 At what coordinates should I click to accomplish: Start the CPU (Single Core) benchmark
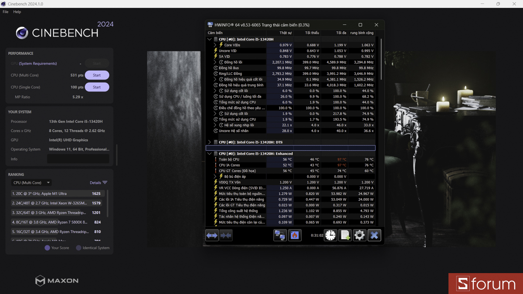click(x=97, y=87)
